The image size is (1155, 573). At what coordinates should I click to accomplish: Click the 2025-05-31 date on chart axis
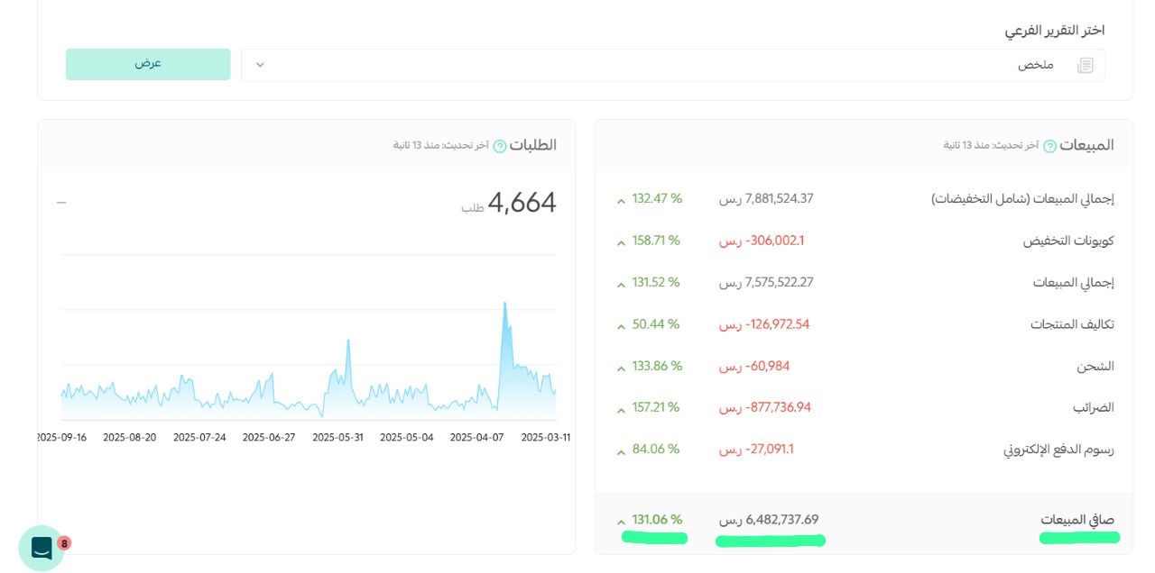coord(338,437)
